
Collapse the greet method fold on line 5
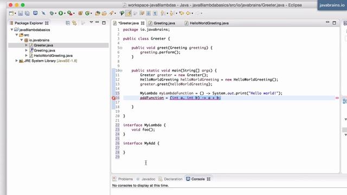pos(121,48)
